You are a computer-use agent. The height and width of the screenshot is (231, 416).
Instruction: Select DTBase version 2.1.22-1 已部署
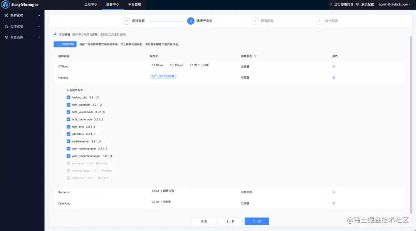[x=199, y=65]
